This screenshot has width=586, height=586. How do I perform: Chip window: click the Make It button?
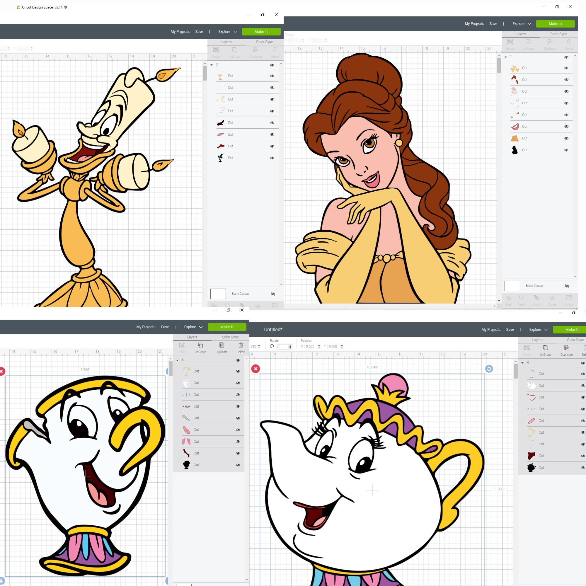[227, 327]
